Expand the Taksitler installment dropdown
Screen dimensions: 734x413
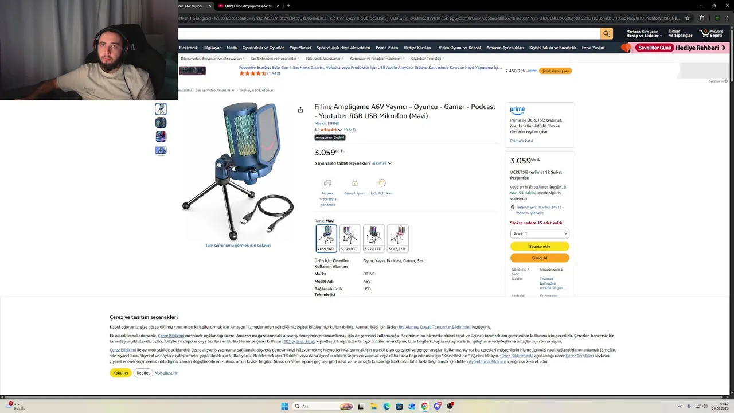[x=381, y=163]
